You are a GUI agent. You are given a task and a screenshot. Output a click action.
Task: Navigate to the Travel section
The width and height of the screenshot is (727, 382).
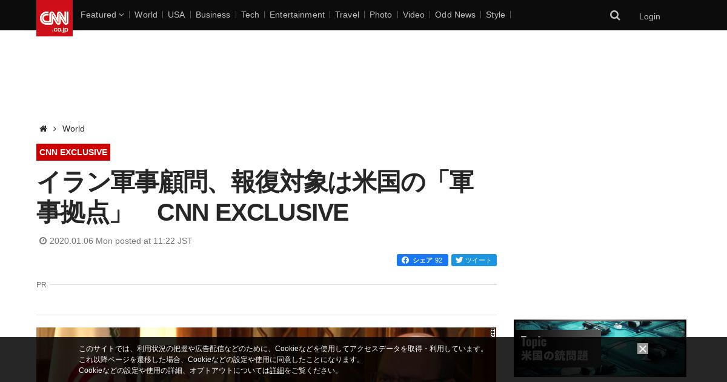click(x=347, y=15)
